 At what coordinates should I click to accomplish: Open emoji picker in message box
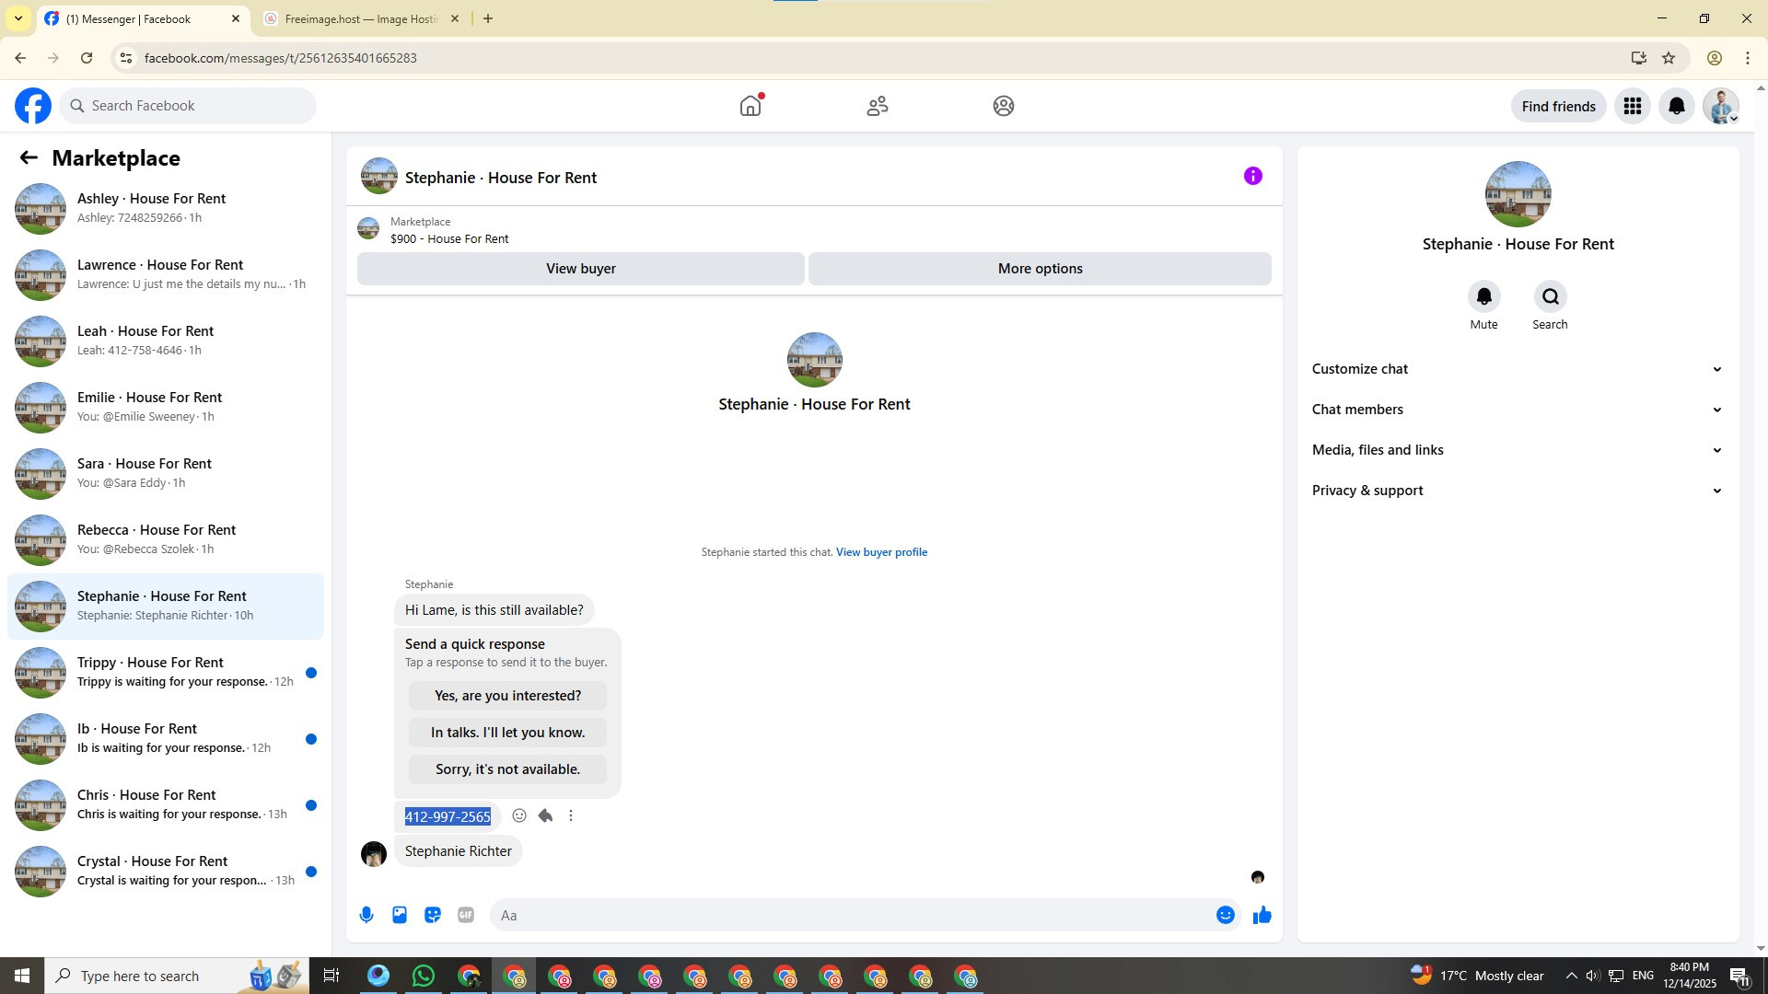(x=1225, y=915)
